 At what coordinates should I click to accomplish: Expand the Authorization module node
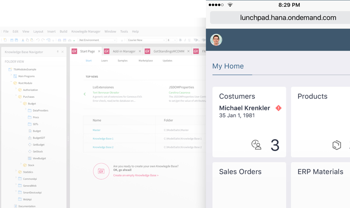(x=16, y=89)
